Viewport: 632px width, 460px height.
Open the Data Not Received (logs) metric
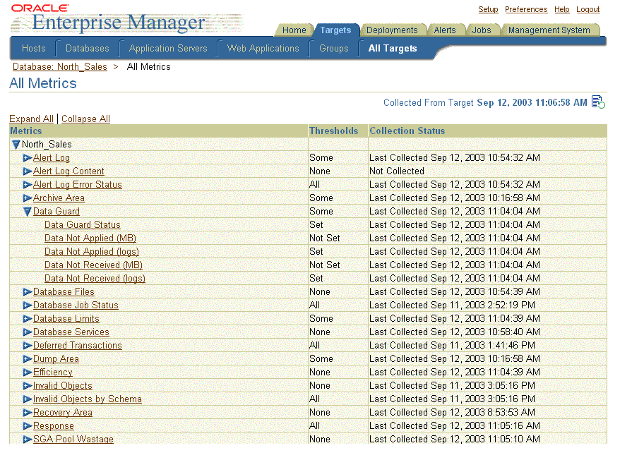pos(95,279)
